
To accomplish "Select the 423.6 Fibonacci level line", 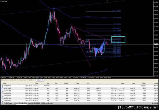I will [103, 12].
